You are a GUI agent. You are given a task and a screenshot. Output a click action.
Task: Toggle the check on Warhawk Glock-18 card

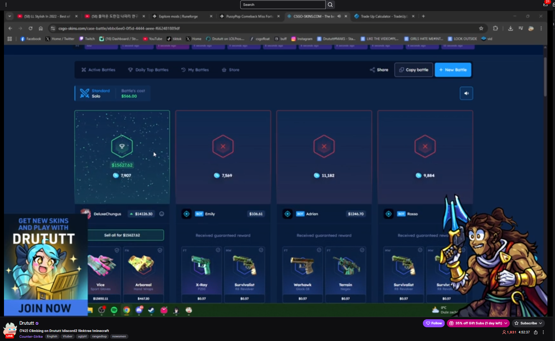click(x=319, y=250)
